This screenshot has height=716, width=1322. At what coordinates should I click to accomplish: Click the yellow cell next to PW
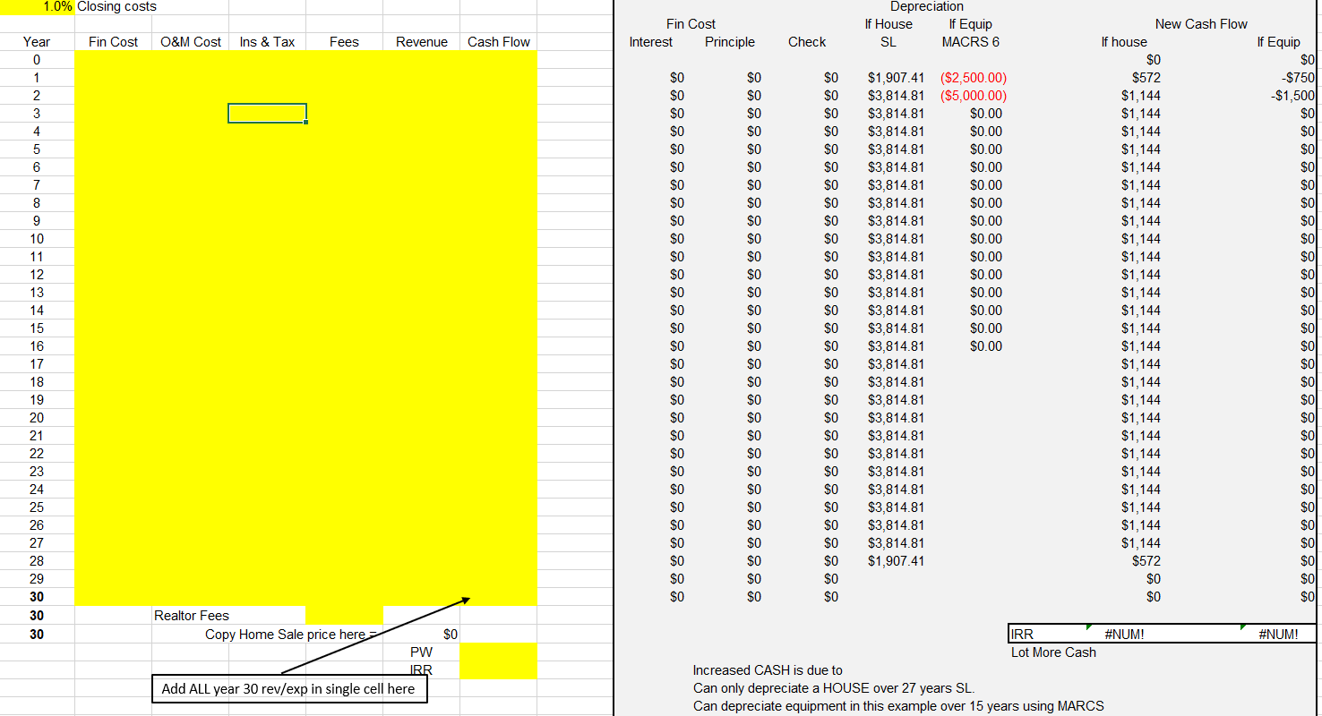[x=499, y=652]
